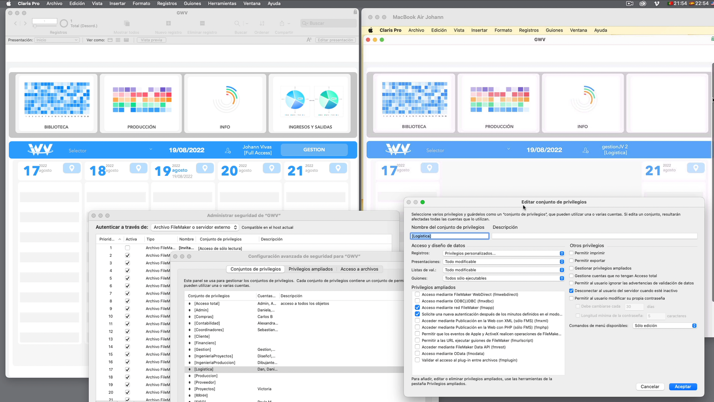The height and width of the screenshot is (402, 714).
Task: Open the PRODUCCIÓN color grid icon
Action: tap(141, 103)
